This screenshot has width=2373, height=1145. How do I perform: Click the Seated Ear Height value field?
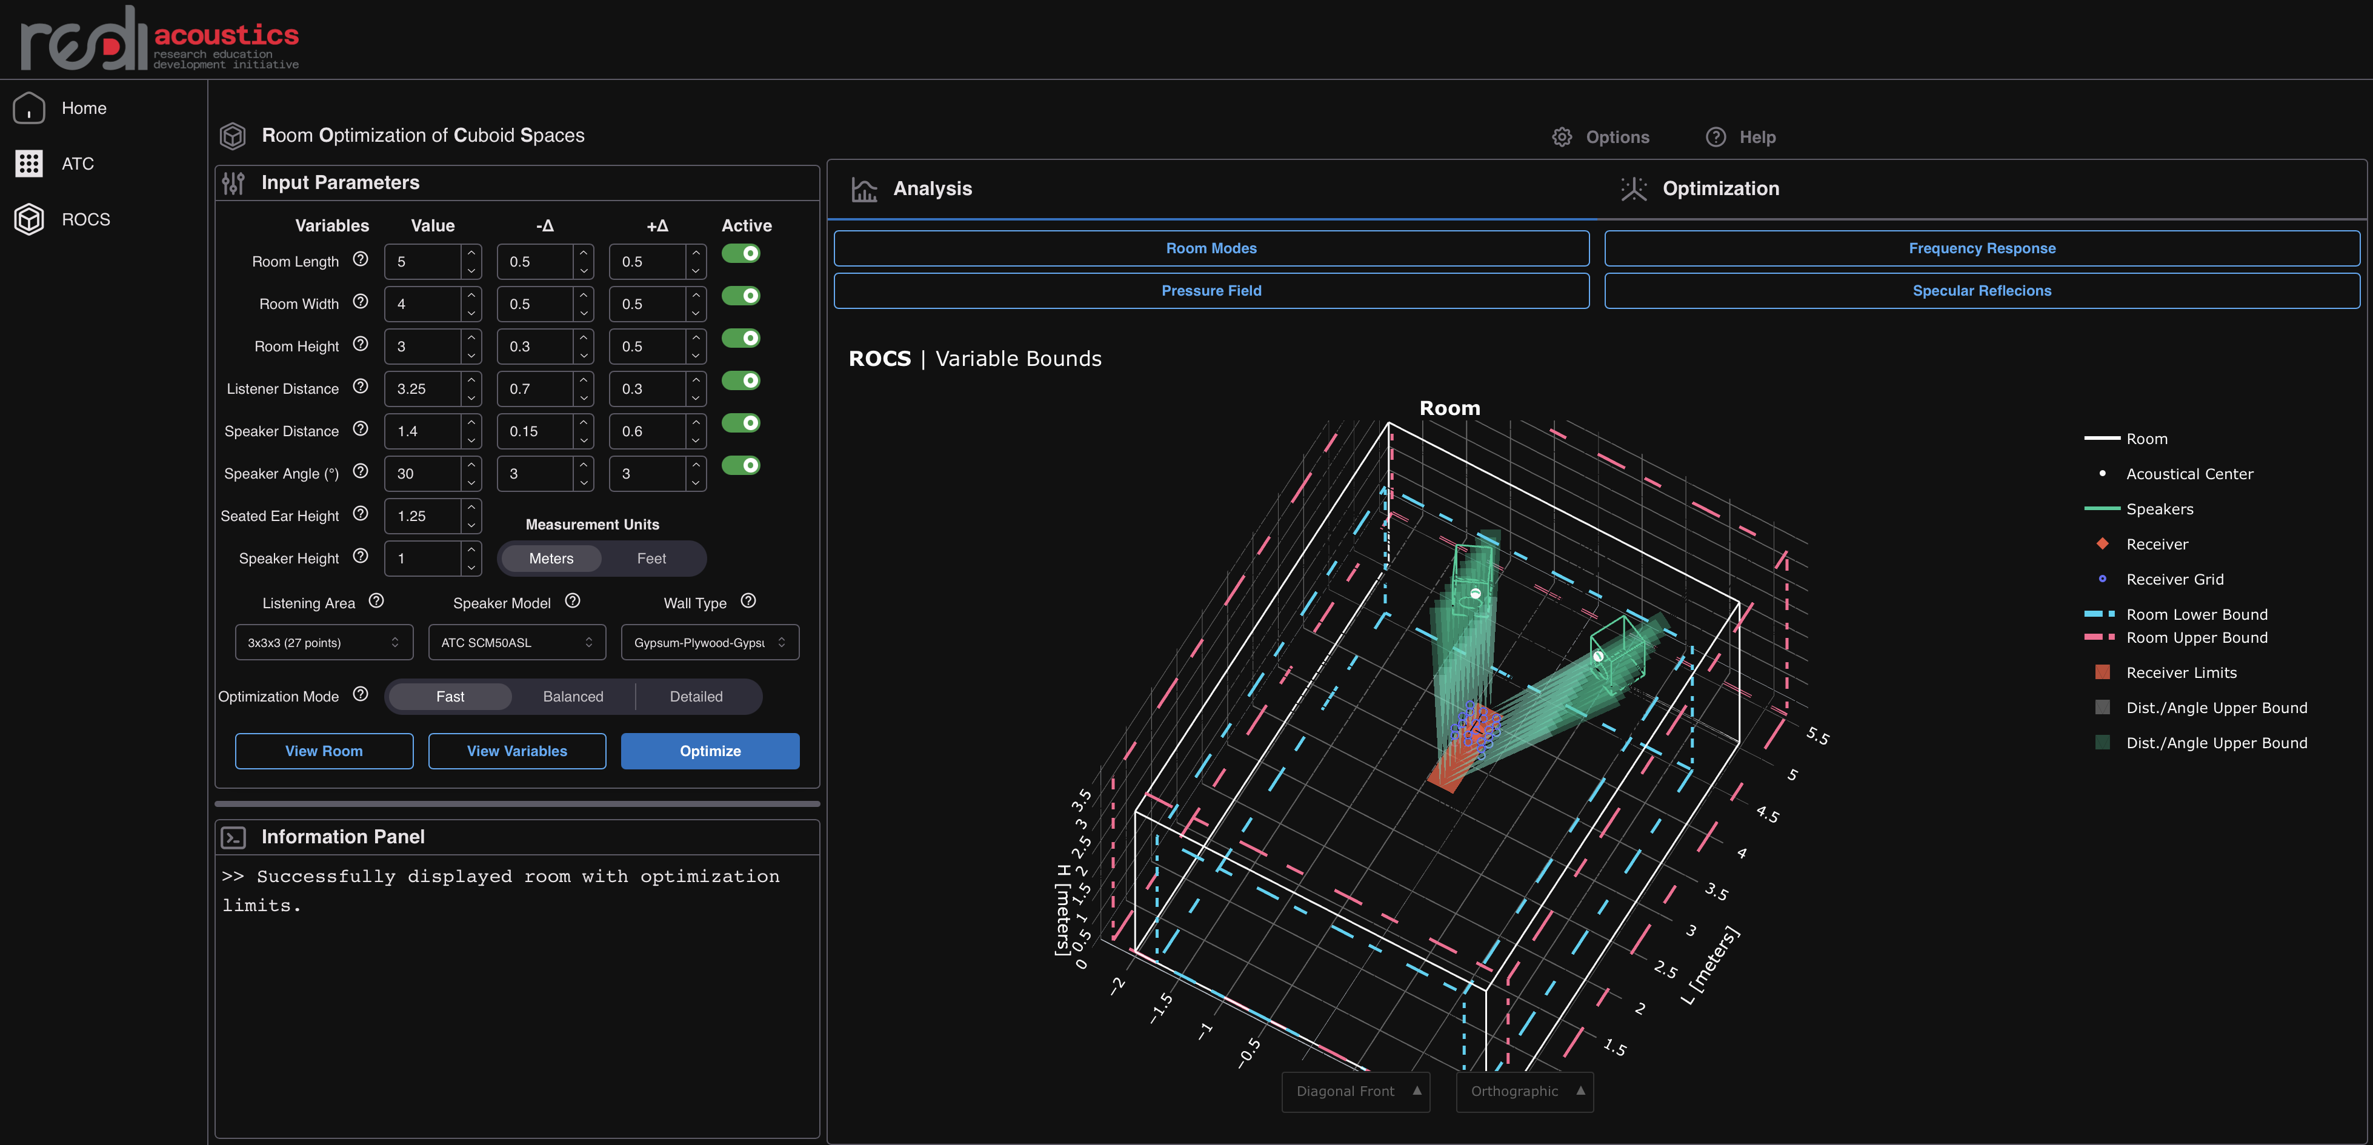422,516
